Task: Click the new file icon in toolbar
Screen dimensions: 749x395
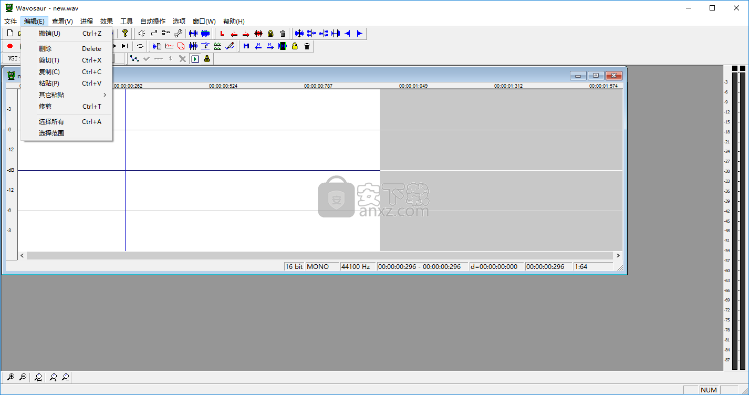Action: [x=9, y=33]
